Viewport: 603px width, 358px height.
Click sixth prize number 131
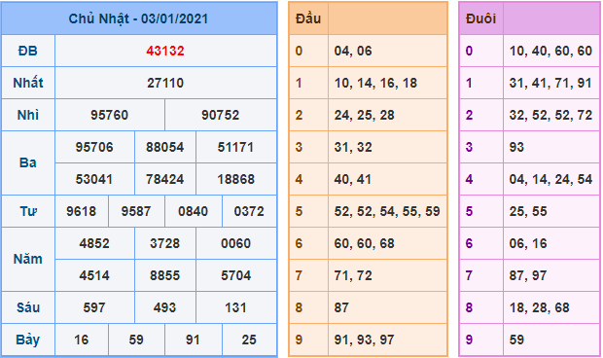pos(235,307)
